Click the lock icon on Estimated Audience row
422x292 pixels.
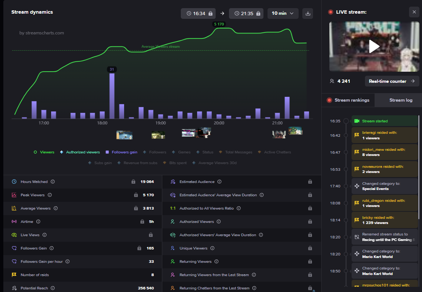[x=310, y=182]
